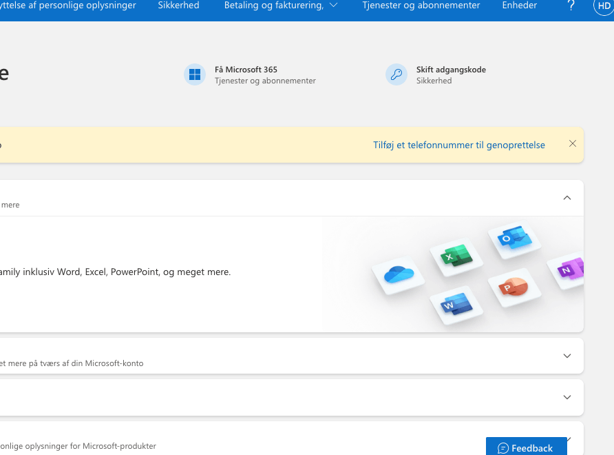Screen dimensions: 614x455
Task: Open personlige oplysninger navigation item
Action: tap(68, 6)
